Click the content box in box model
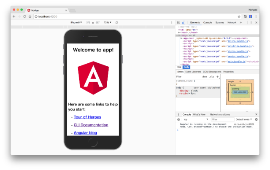 coord(240,92)
